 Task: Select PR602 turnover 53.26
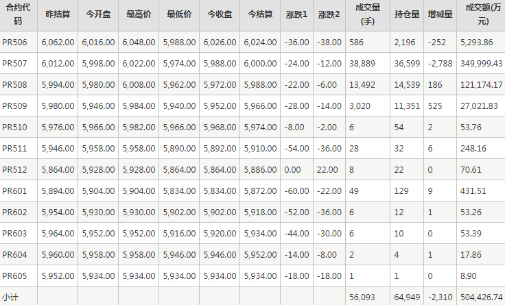pyautogui.click(x=471, y=212)
